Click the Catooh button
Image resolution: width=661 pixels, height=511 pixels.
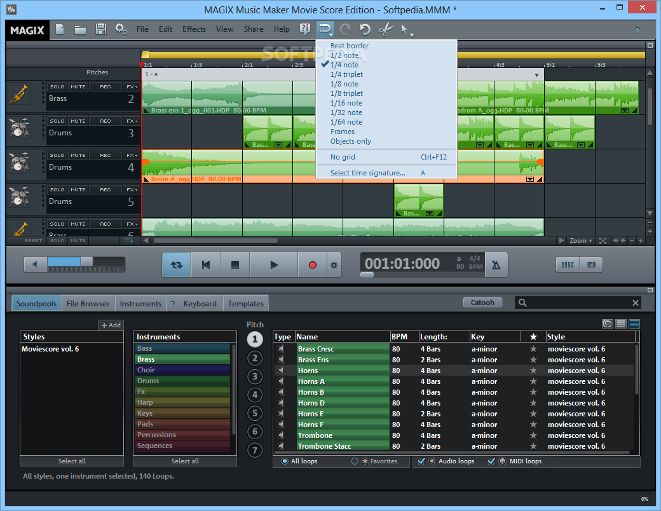click(482, 303)
